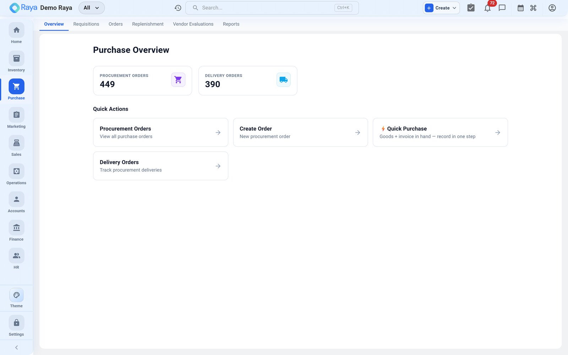
Task: Switch to the Requisitions tab
Action: tap(86, 24)
